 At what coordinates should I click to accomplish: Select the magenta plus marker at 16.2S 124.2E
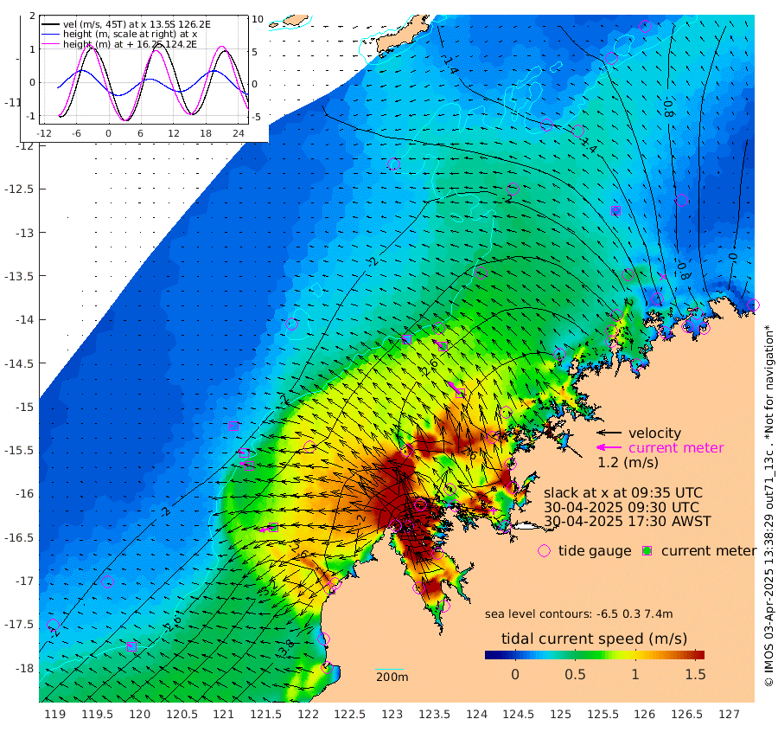pyautogui.click(x=494, y=510)
